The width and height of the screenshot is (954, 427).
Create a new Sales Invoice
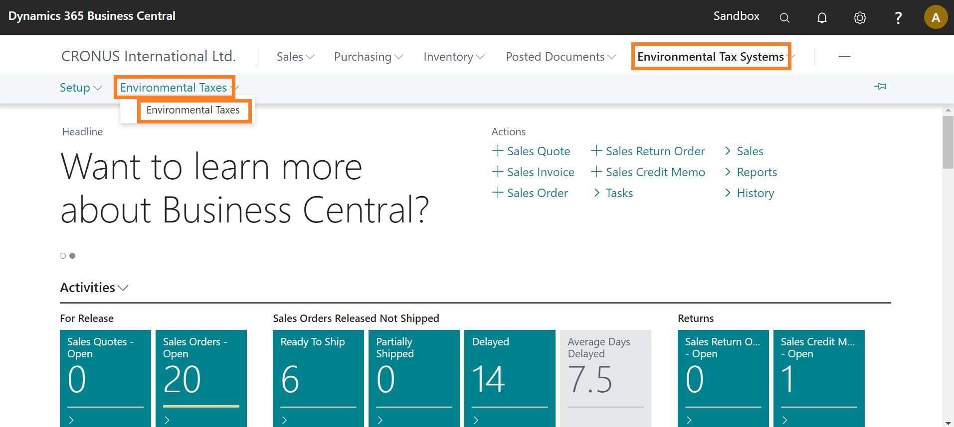533,172
